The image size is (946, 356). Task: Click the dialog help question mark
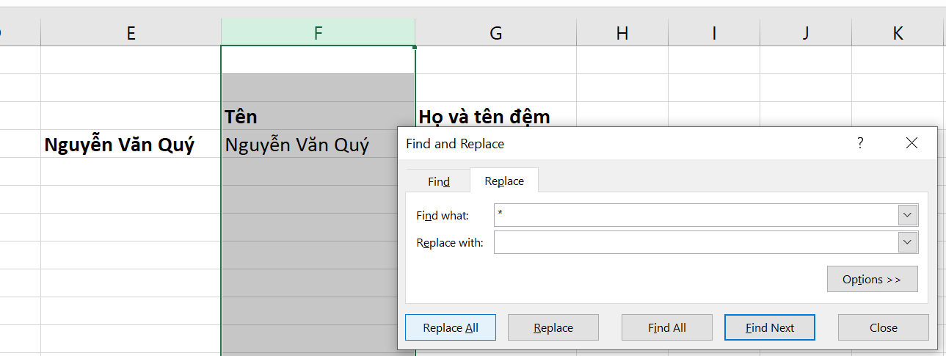click(x=860, y=143)
